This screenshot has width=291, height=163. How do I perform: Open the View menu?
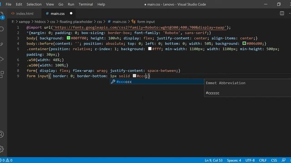pyautogui.click(x=50, y=4)
